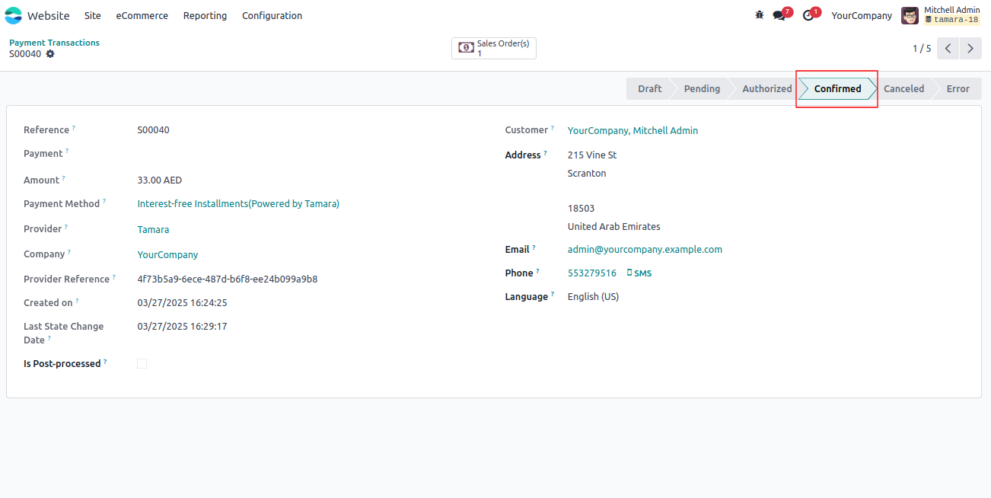Click the address line 215 Vine St

[592, 155]
